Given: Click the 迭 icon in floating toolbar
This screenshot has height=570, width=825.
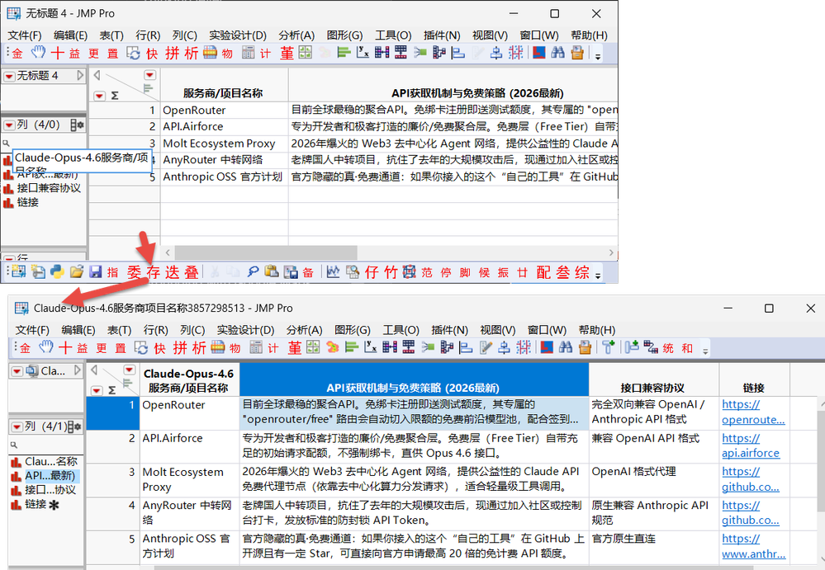Looking at the screenshot, I should click(172, 272).
